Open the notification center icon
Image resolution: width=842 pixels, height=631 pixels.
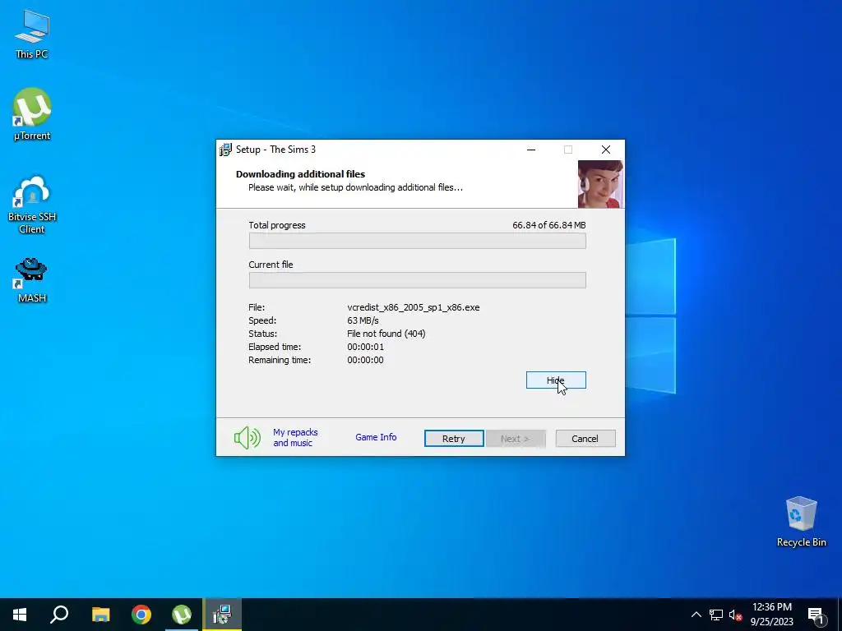coord(817,615)
